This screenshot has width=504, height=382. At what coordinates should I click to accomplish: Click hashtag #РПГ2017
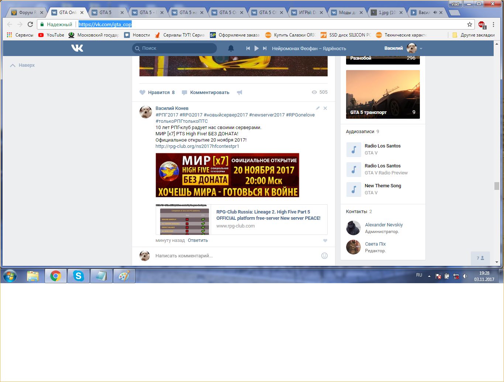(x=167, y=115)
